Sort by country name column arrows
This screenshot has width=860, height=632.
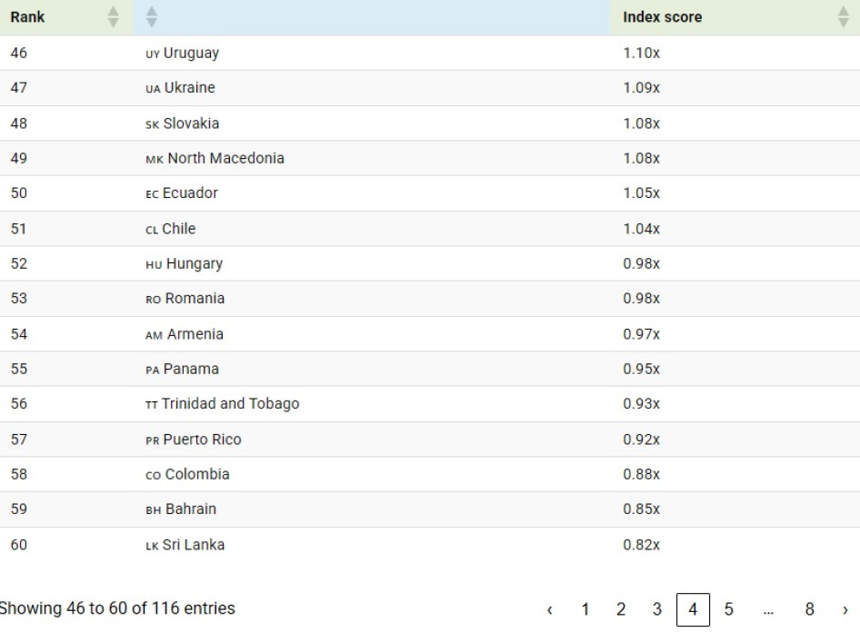[x=151, y=17]
